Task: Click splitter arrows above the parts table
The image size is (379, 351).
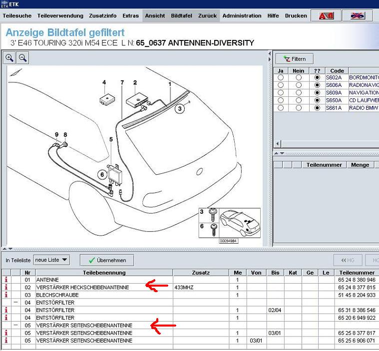Action: point(7,249)
